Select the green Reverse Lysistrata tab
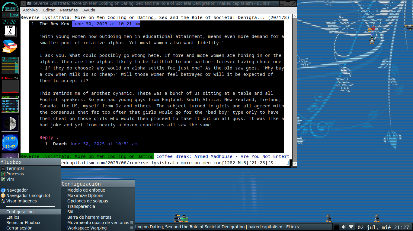The width and height of the screenshot is (413, 231). pos(87,156)
